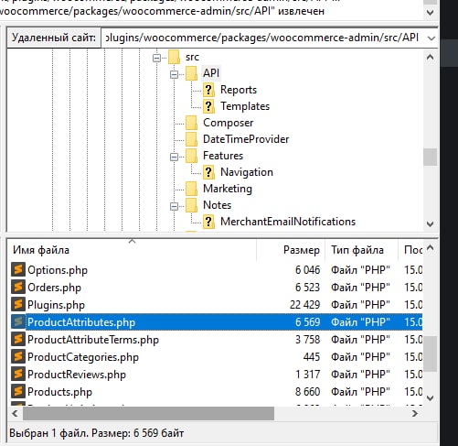This screenshot has width=458, height=446.
Task: Click the MerchantEmailNotifications question-mark folder icon
Action: coord(208,222)
